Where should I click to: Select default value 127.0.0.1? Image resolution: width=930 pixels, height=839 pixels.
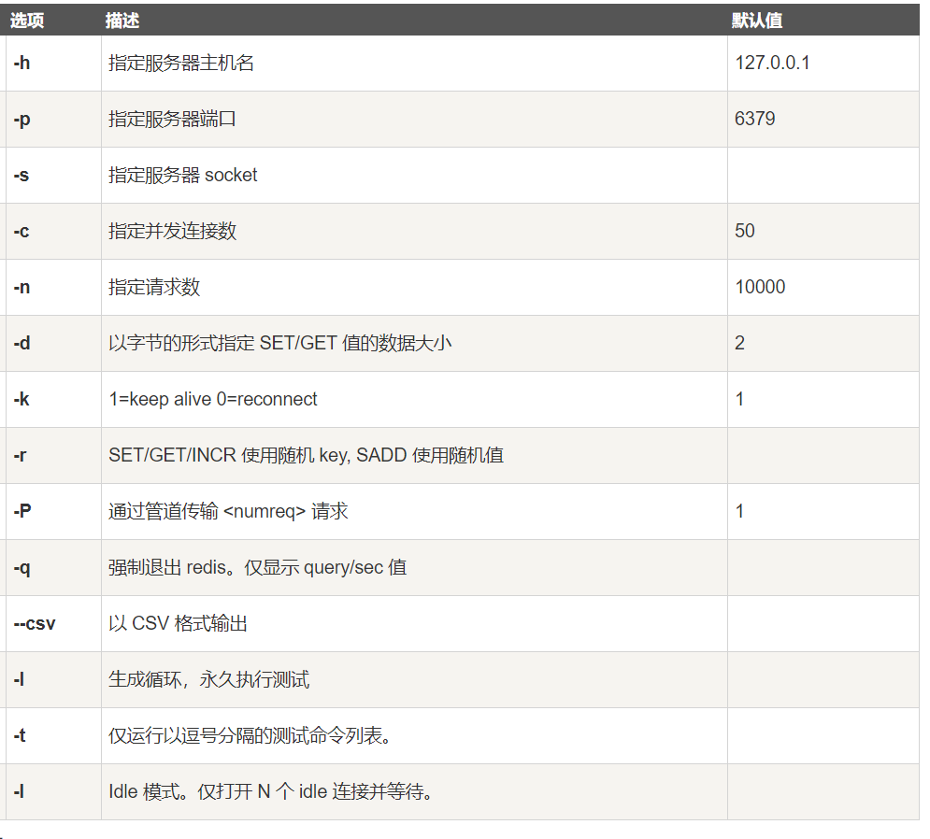coord(772,63)
